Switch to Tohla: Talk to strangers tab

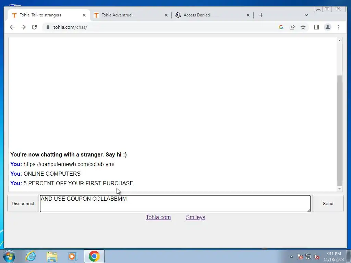click(48, 15)
